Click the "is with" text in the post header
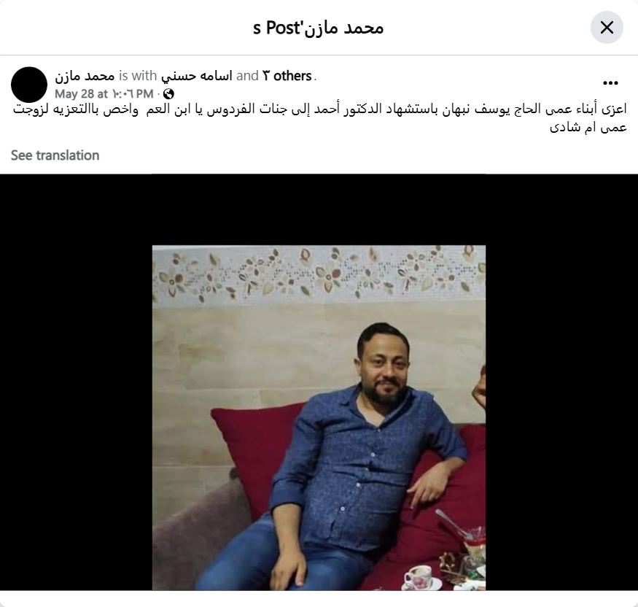The image size is (638, 607). [138, 76]
